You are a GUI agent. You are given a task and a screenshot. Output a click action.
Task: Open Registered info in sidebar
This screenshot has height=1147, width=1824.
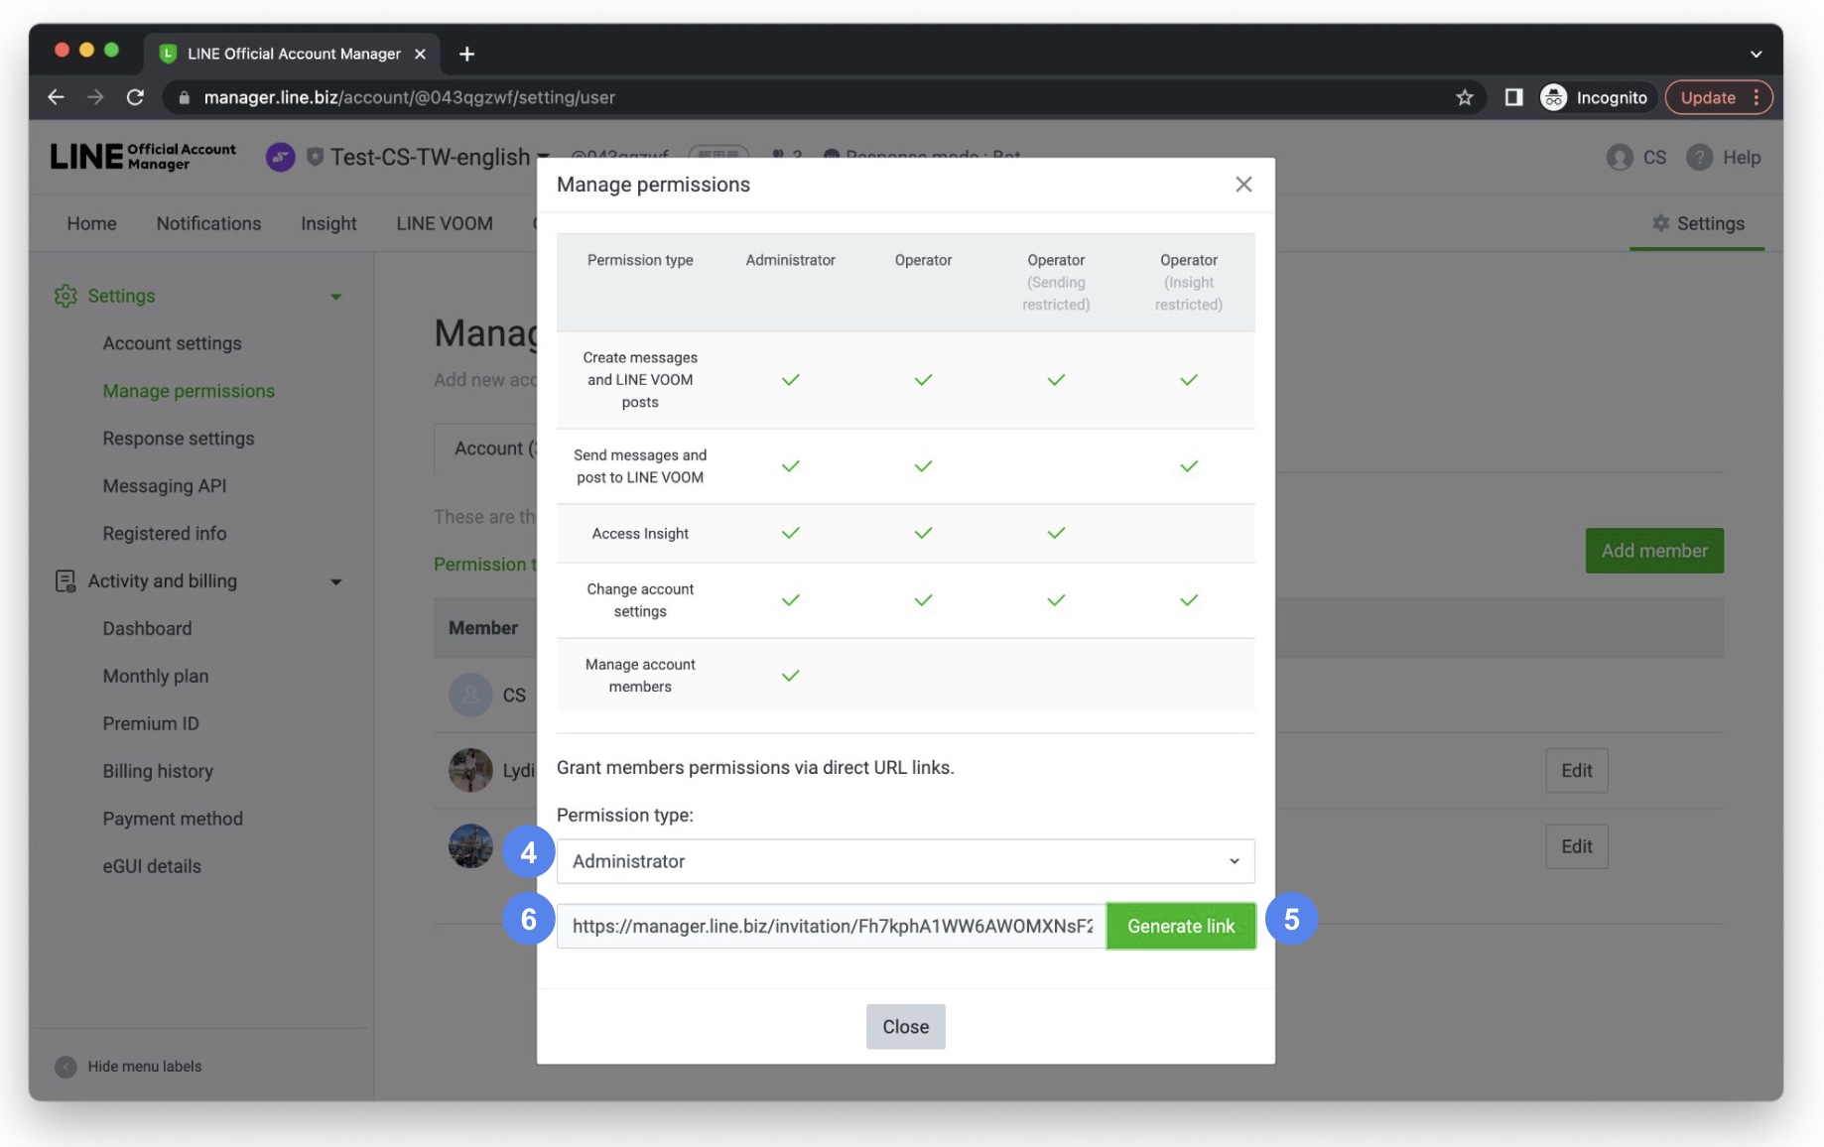[x=165, y=534]
